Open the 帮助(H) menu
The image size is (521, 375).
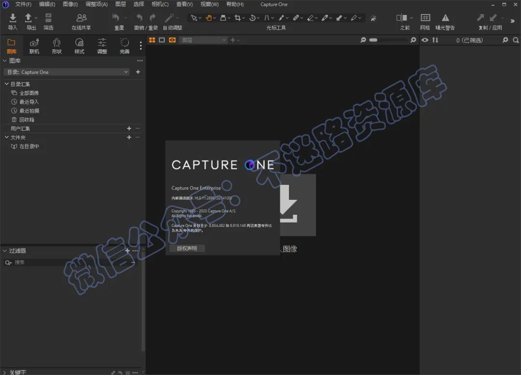coord(234,4)
